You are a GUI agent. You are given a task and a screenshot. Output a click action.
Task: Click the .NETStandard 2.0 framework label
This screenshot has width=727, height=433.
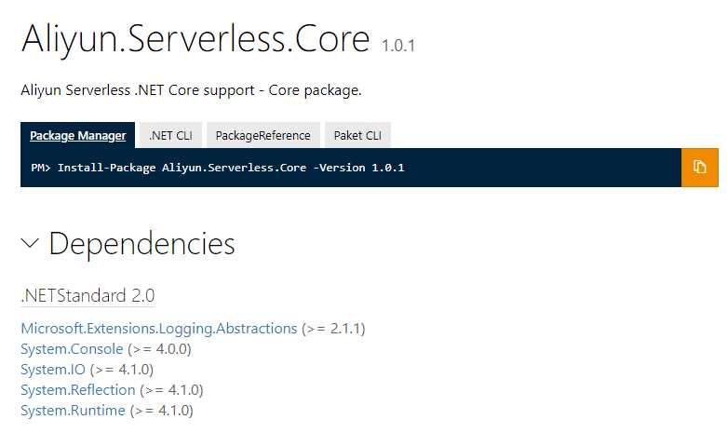(x=88, y=296)
